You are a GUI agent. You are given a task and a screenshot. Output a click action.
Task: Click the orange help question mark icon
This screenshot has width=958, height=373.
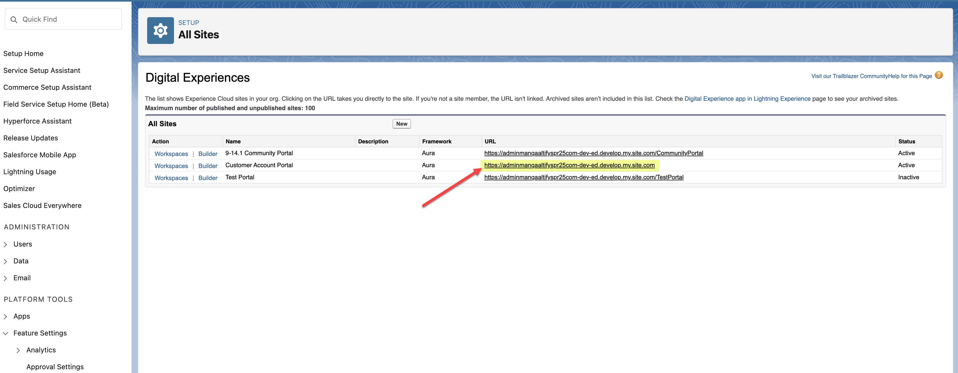[939, 75]
